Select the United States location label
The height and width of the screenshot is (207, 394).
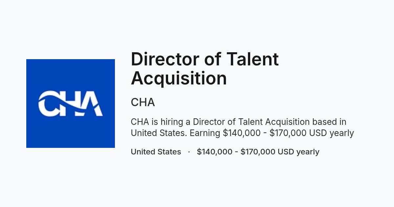click(x=156, y=152)
